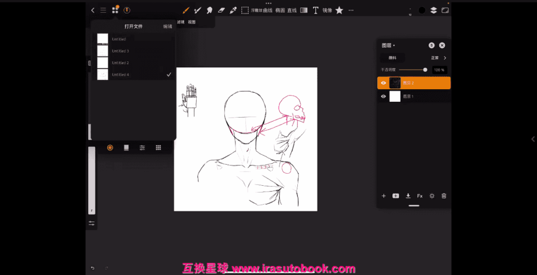Toggle visibility of 图层 1

[x=383, y=97]
